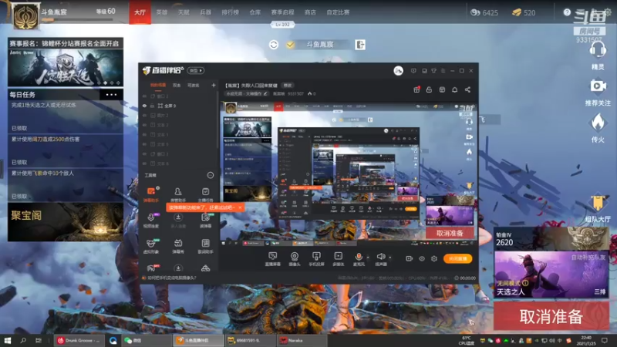Collapse the 工具箱 toolbox section

(211, 176)
